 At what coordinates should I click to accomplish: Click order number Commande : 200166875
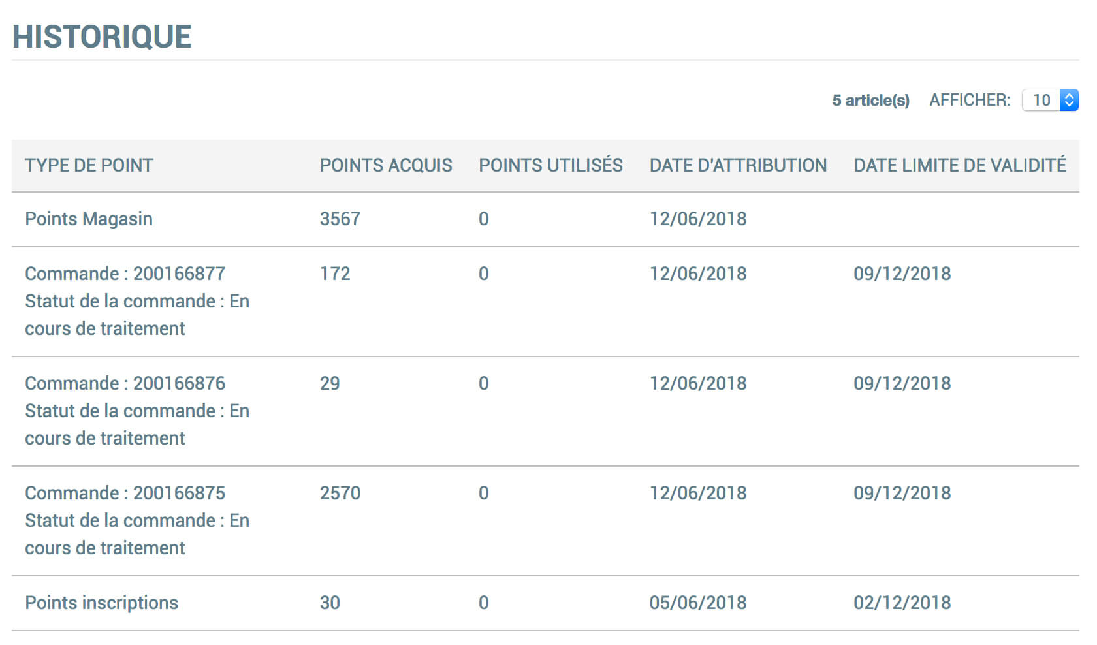click(125, 493)
